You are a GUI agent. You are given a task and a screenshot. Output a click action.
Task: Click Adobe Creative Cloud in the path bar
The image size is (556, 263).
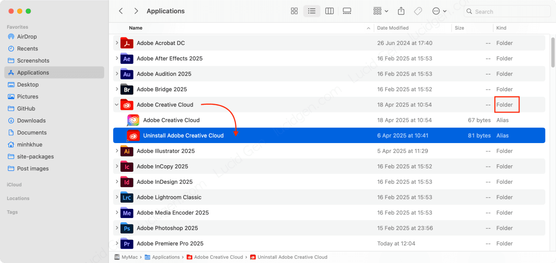[214, 257]
